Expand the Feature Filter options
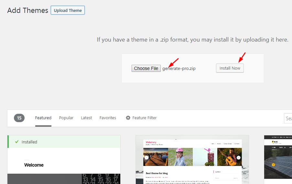This screenshot has height=184, width=292. point(144,118)
